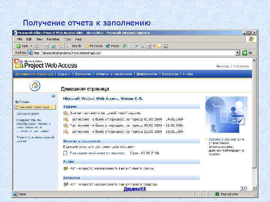Open the Проекты navigation tab

pyautogui.click(x=83, y=74)
